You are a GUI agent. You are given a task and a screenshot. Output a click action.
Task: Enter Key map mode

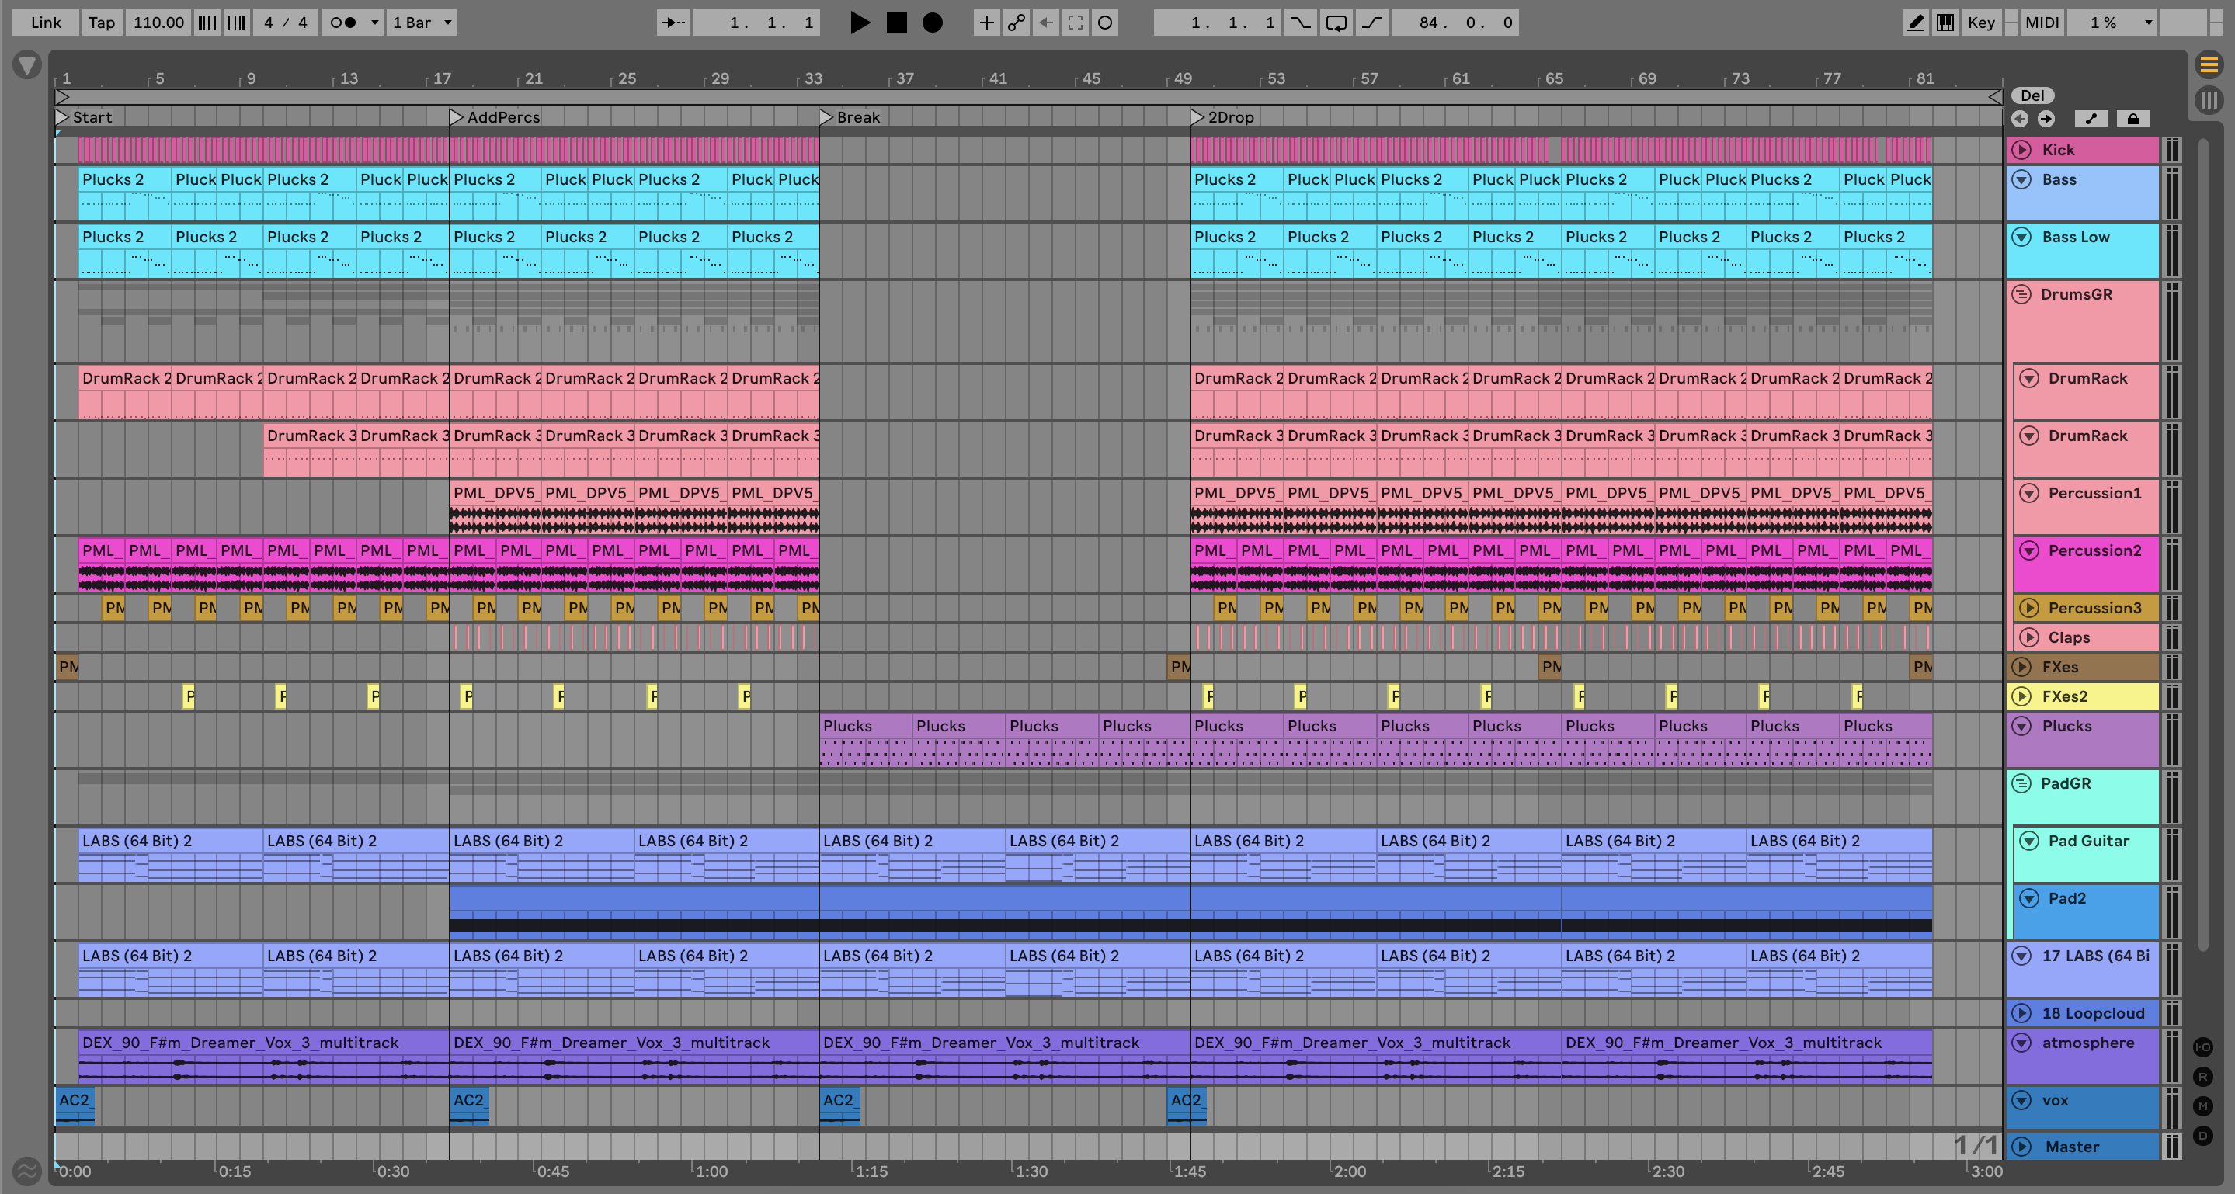[1981, 23]
